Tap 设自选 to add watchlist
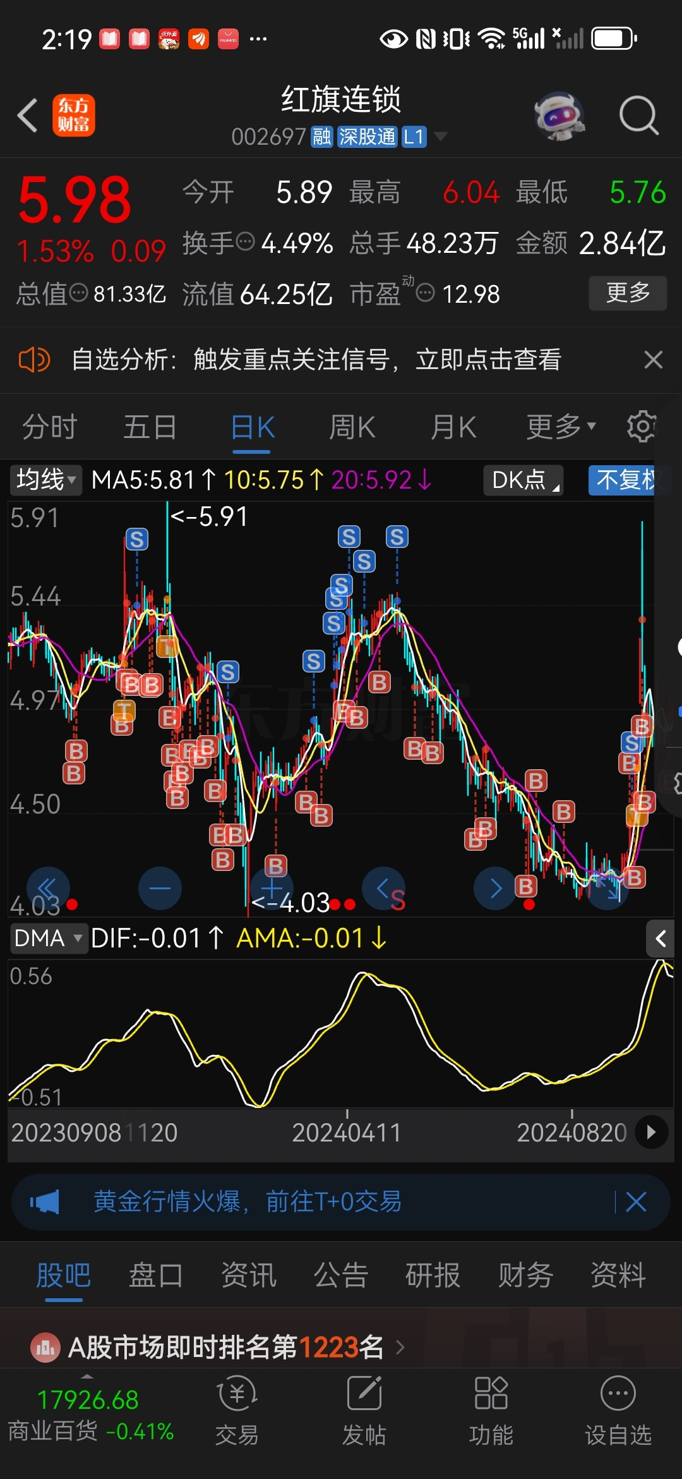 point(618,1411)
